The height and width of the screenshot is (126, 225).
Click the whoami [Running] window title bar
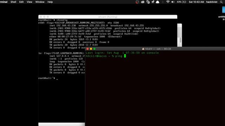108,17
